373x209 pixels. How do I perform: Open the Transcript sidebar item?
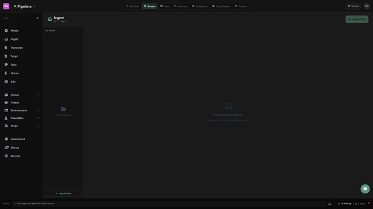(22, 48)
